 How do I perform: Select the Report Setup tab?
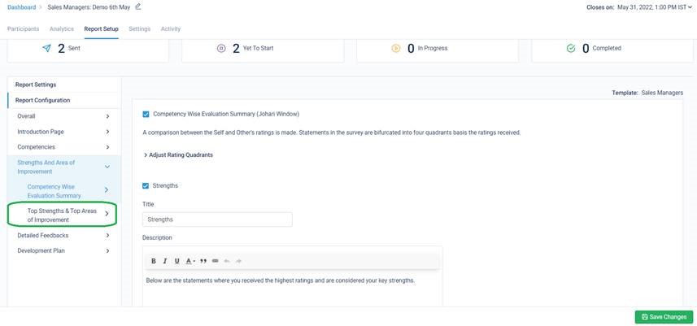coord(102,29)
